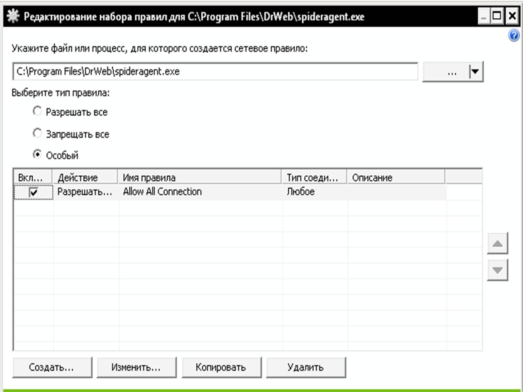The width and height of the screenshot is (523, 392).
Task: Move rule up with the up arrow
Action: 498,243
